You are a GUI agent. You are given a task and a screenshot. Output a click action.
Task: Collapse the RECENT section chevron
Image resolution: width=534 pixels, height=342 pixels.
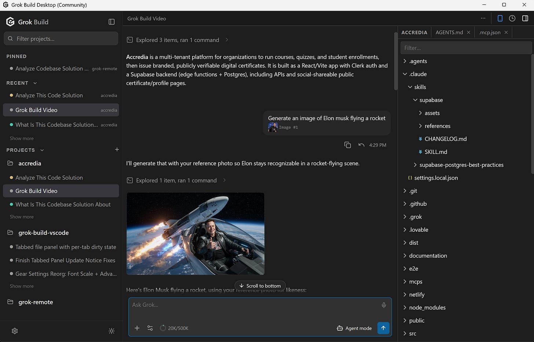point(35,83)
